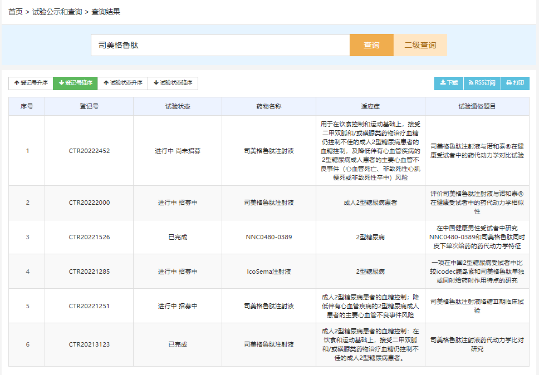Sort by trial status ascending
Viewport: 539px width, 375px height.
tap(122, 83)
